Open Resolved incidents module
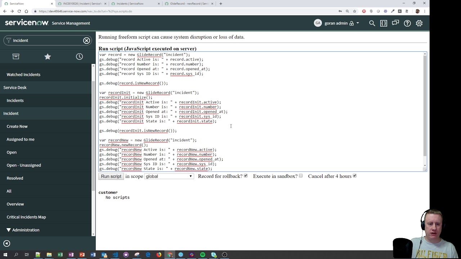 coord(15,178)
